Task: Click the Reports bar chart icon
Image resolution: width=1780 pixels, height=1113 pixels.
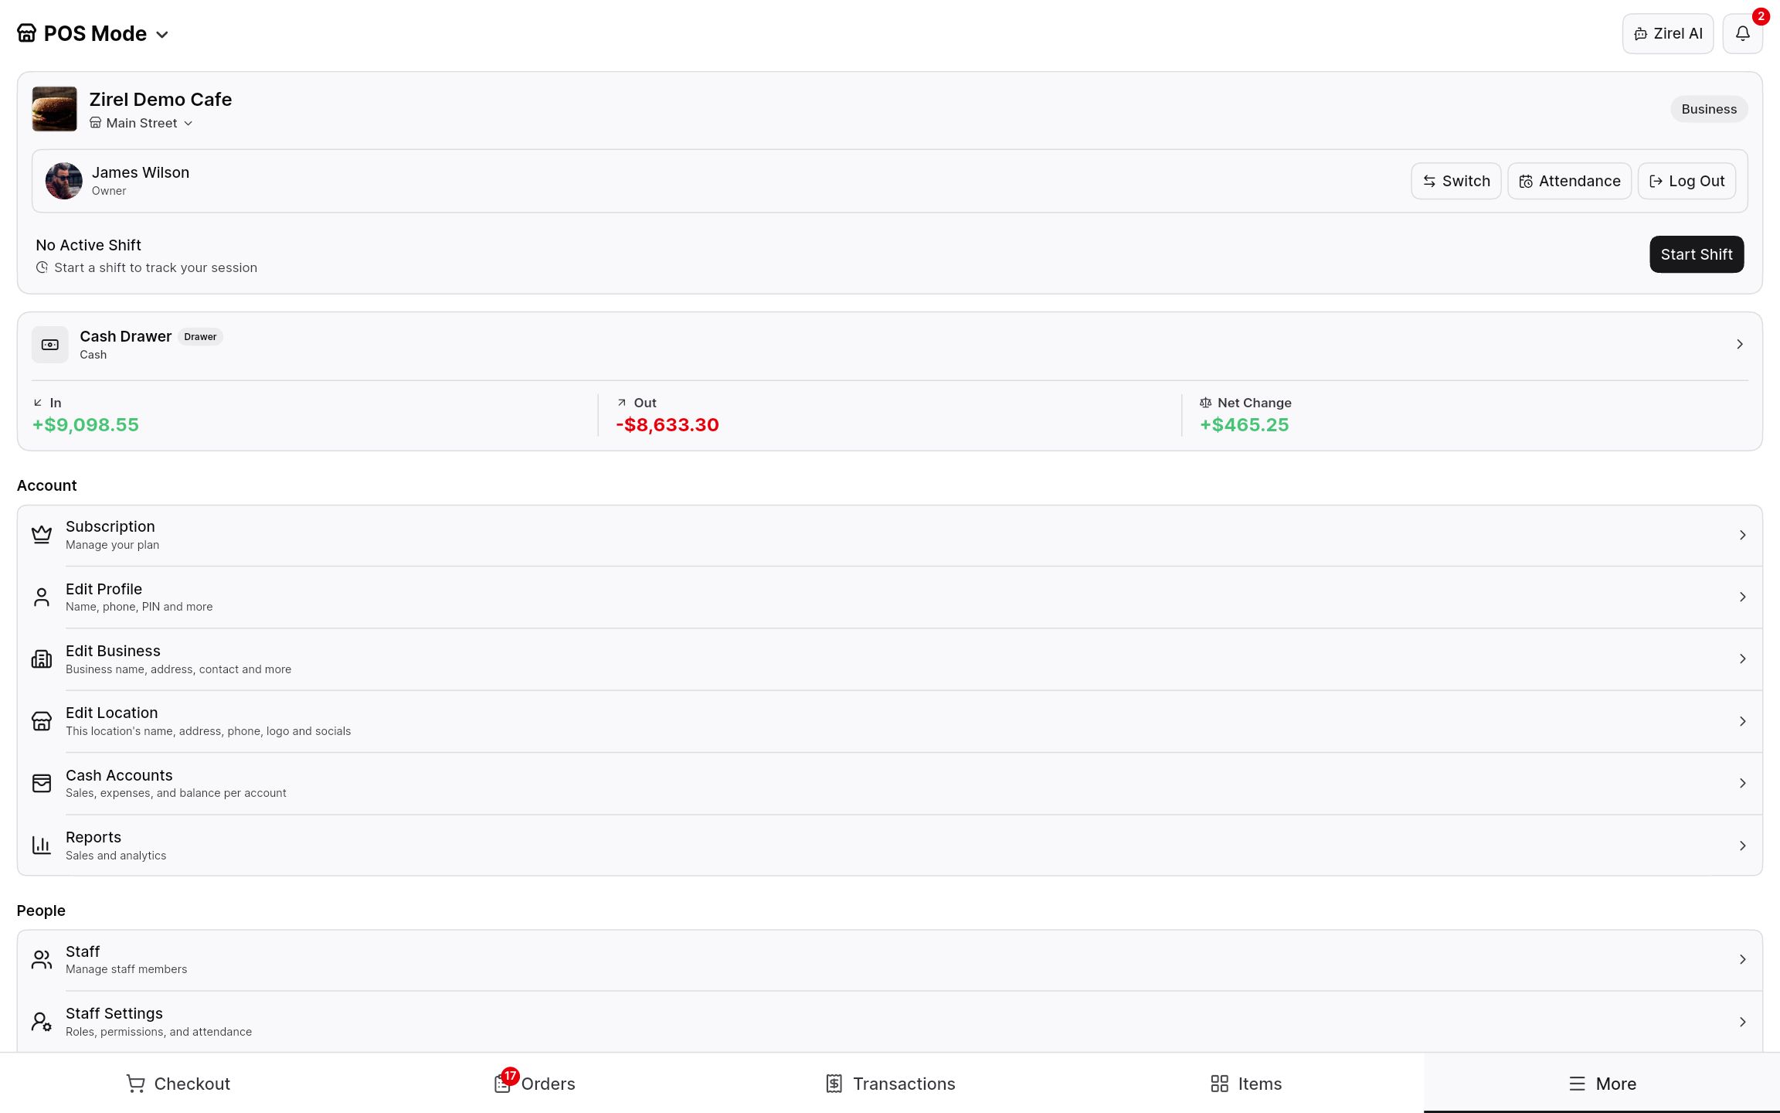Action: click(x=42, y=846)
